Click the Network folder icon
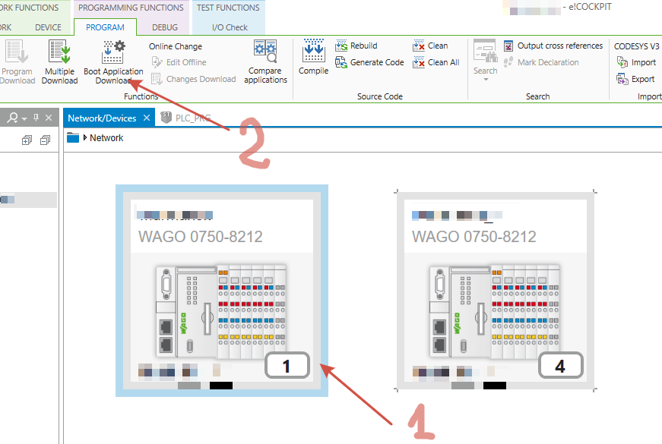 pyautogui.click(x=73, y=137)
